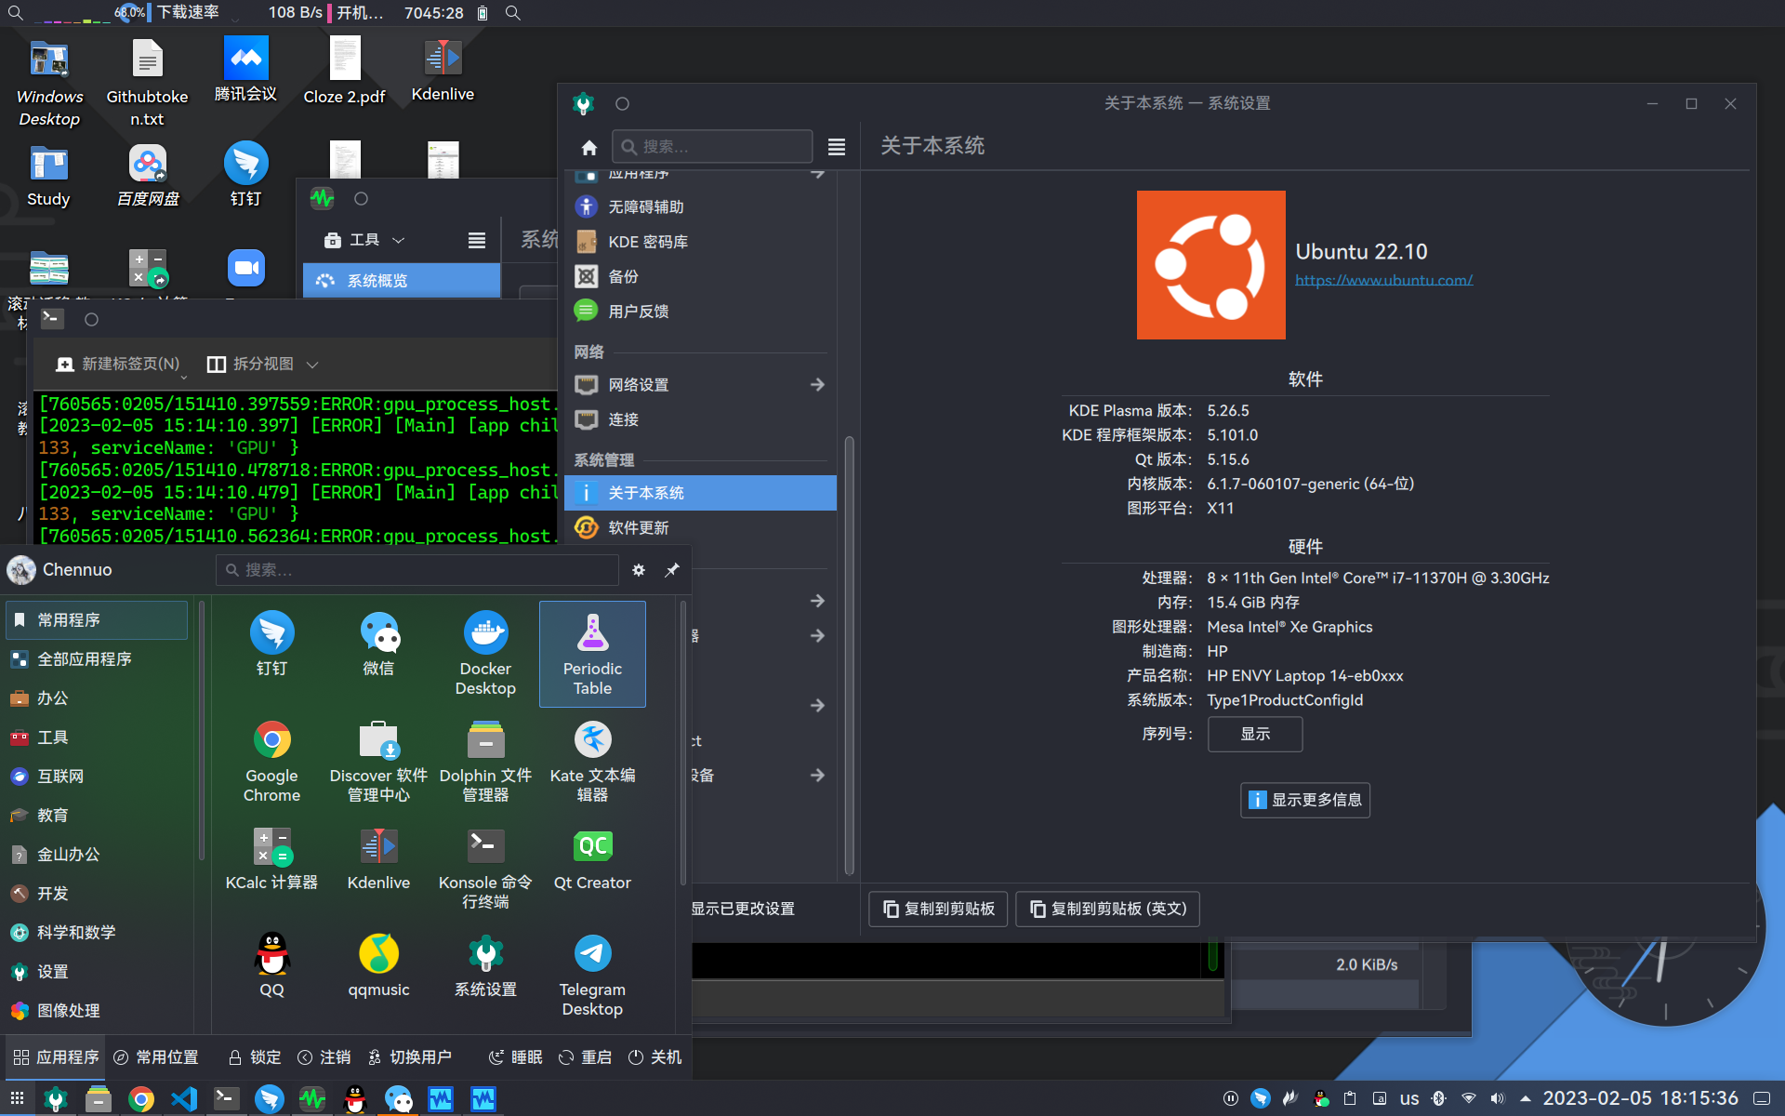Click 显示 to reveal serial number

point(1254,734)
